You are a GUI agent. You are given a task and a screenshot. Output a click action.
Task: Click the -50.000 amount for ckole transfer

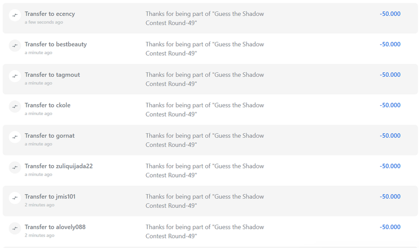point(390,105)
